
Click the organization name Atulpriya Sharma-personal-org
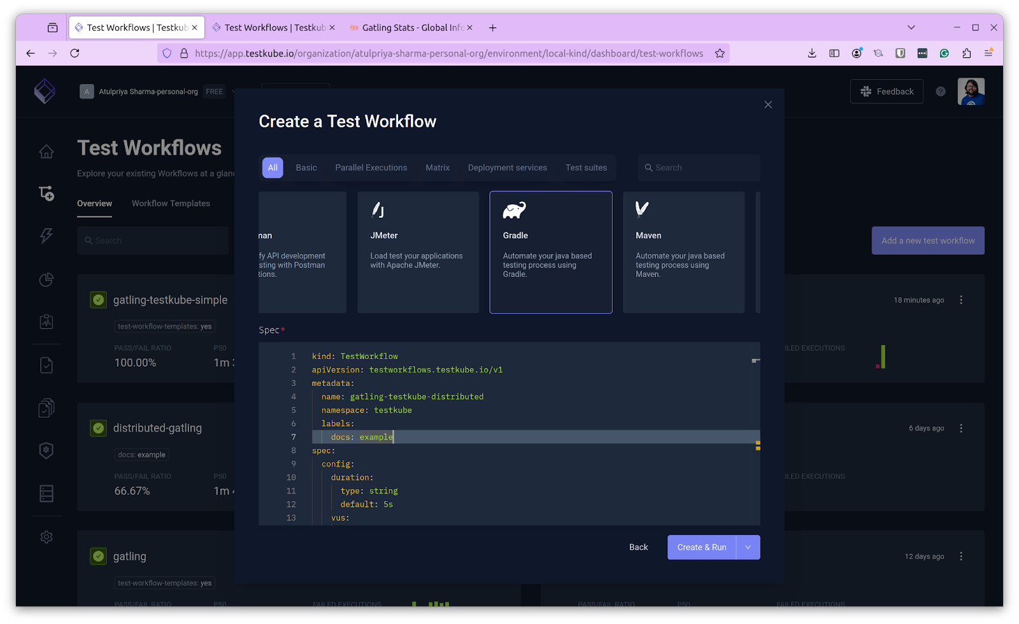tap(148, 92)
